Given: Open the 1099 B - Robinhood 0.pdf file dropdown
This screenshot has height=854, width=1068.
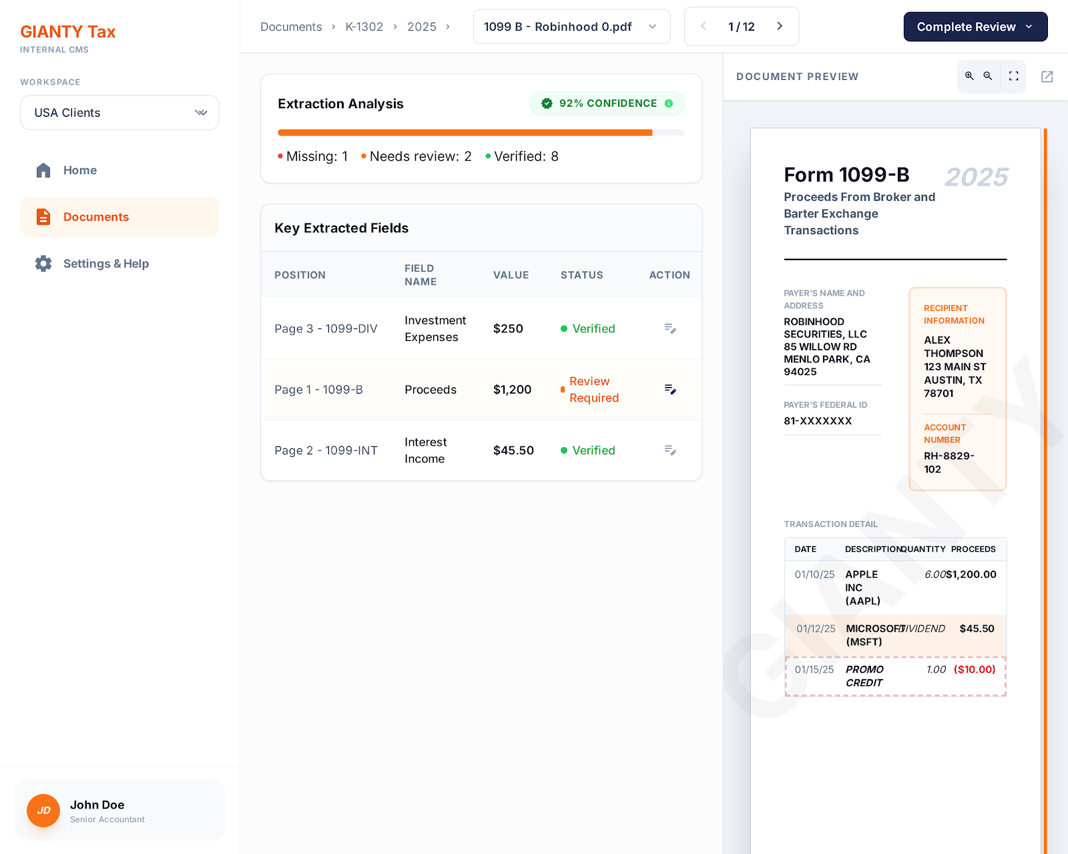Looking at the screenshot, I should tap(652, 27).
